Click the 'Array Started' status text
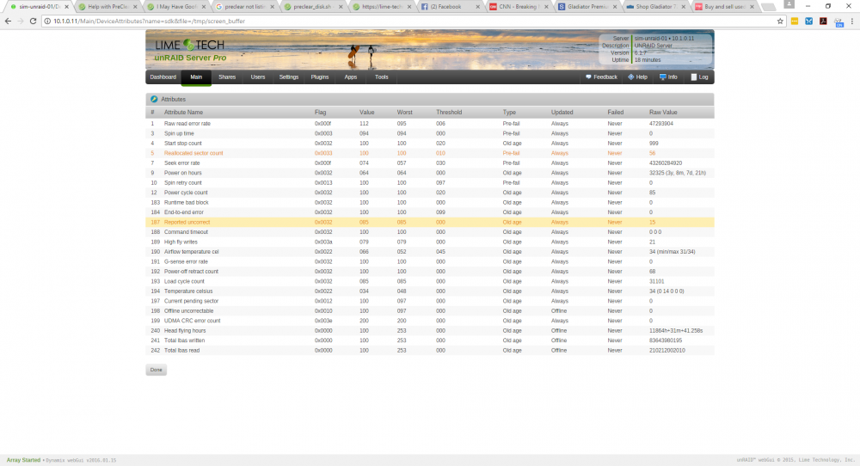The image size is (860, 466). 23,460
